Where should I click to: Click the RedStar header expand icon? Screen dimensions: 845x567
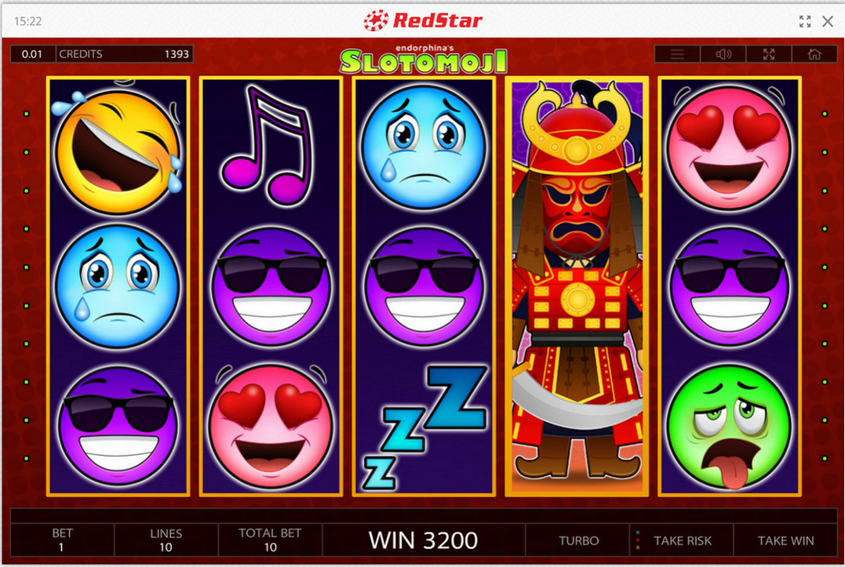pos(805,21)
